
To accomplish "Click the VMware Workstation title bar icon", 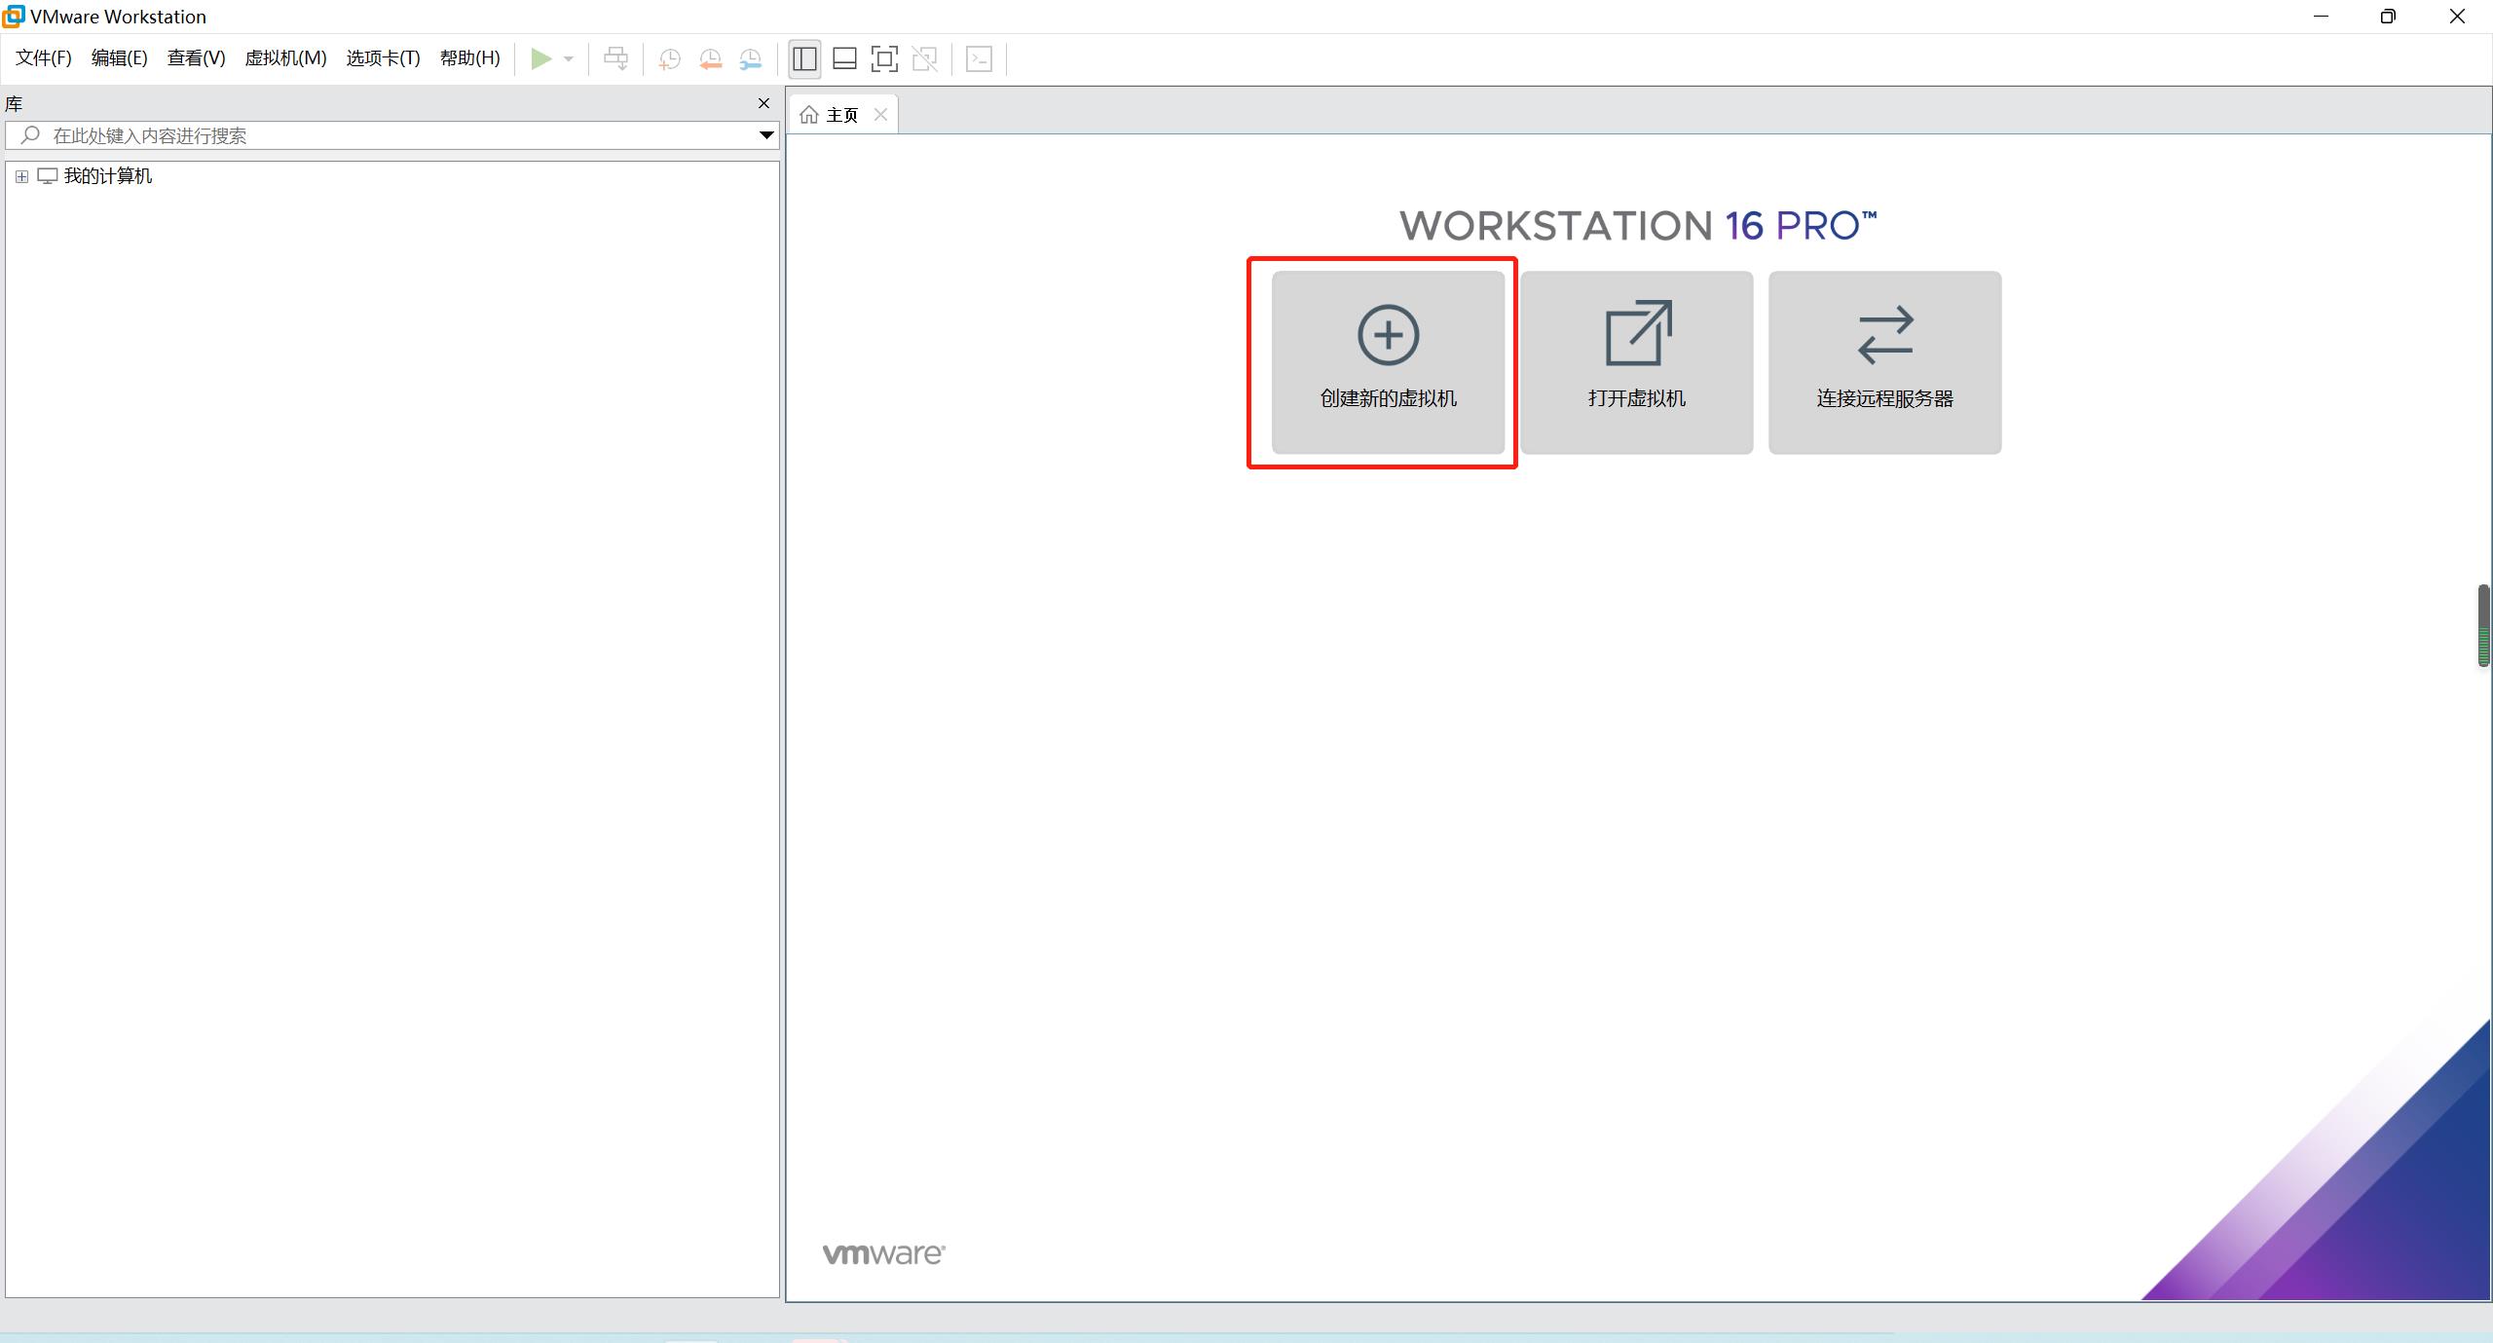I will tap(13, 16).
